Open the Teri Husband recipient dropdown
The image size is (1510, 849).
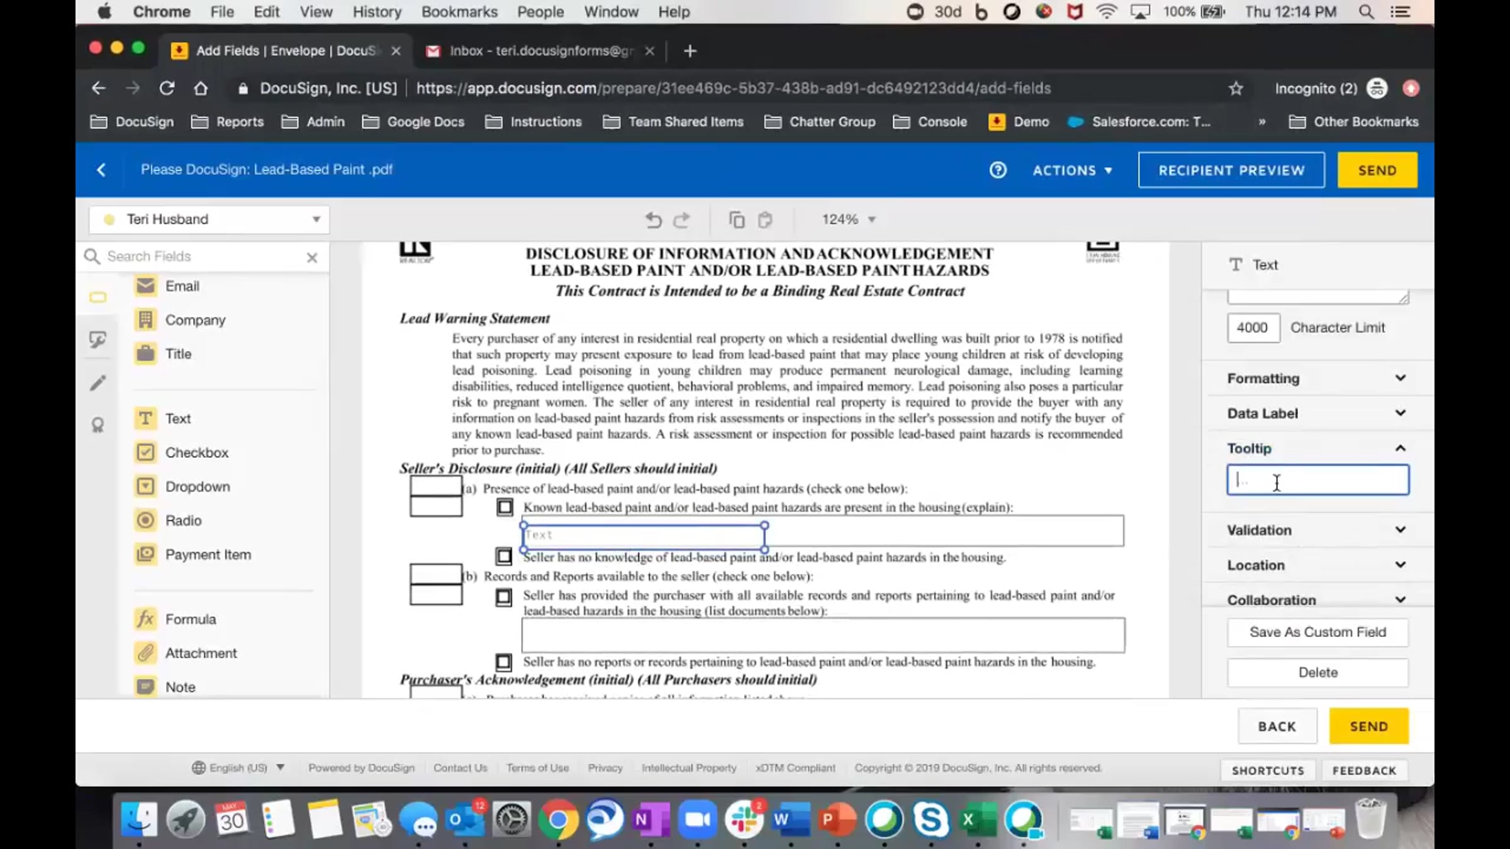tap(209, 219)
